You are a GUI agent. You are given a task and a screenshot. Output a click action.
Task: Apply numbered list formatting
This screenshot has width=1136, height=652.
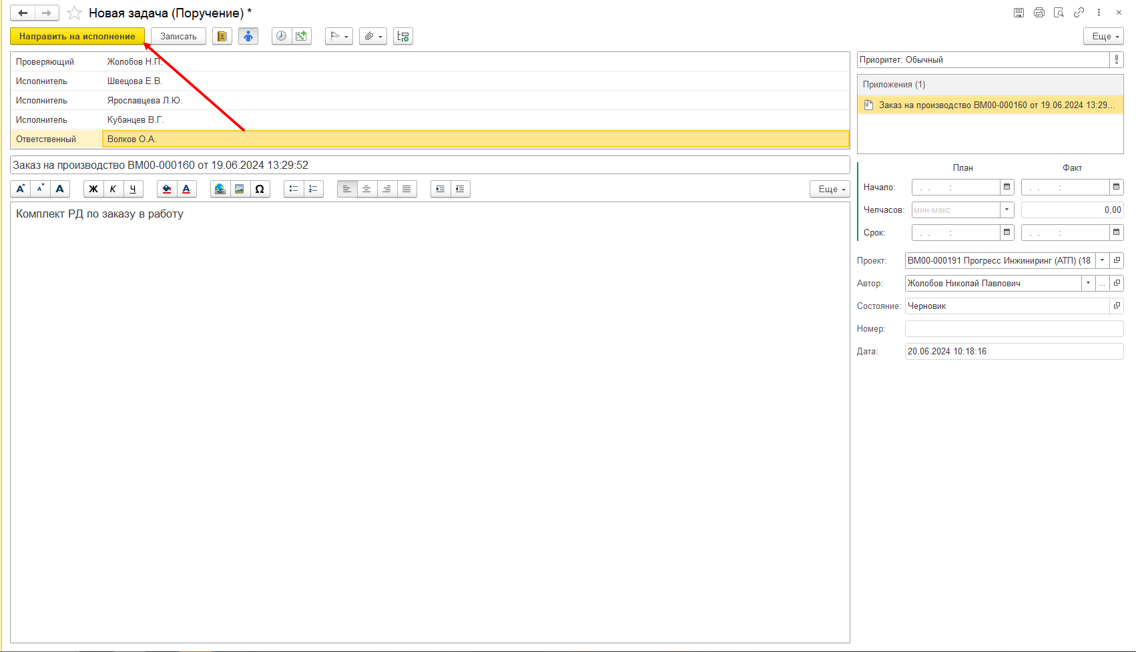[313, 189]
